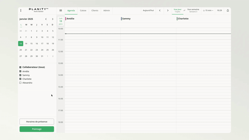Select January 22 in the mini calendar

pos(31,50)
